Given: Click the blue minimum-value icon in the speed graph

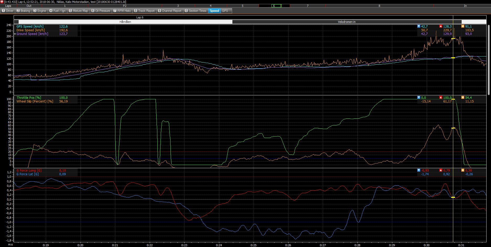Looking at the screenshot, I should (419, 26).
